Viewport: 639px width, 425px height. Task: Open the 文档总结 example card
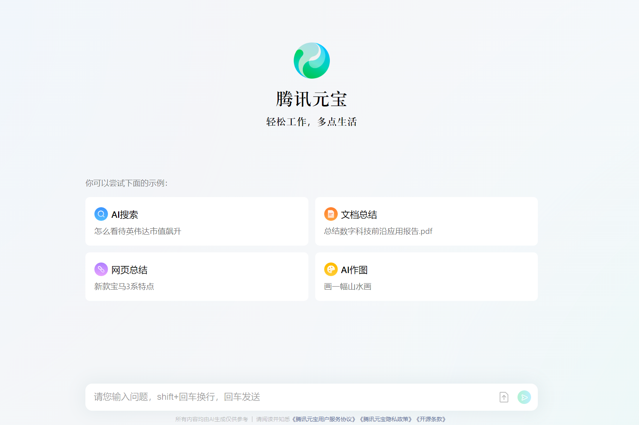pos(427,221)
